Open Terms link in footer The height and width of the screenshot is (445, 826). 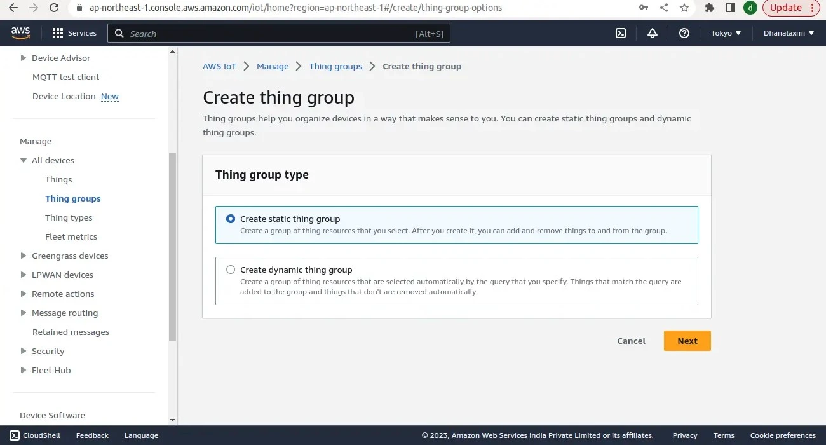click(724, 435)
